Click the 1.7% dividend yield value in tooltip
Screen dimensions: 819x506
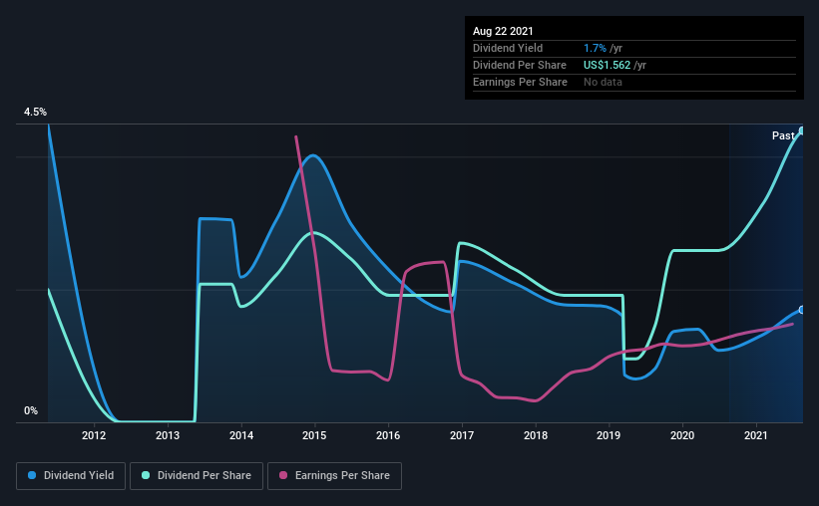[595, 48]
